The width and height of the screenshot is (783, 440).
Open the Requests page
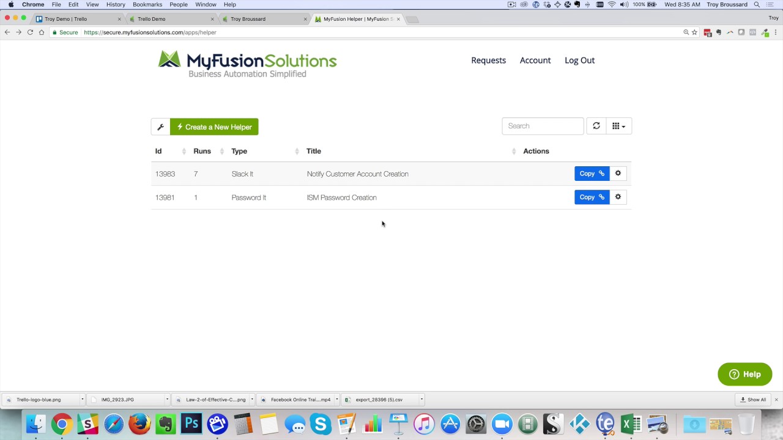pyautogui.click(x=488, y=60)
